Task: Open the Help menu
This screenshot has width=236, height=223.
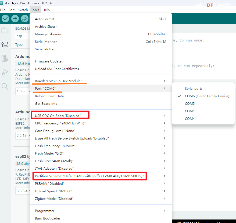Action: coord(46,10)
